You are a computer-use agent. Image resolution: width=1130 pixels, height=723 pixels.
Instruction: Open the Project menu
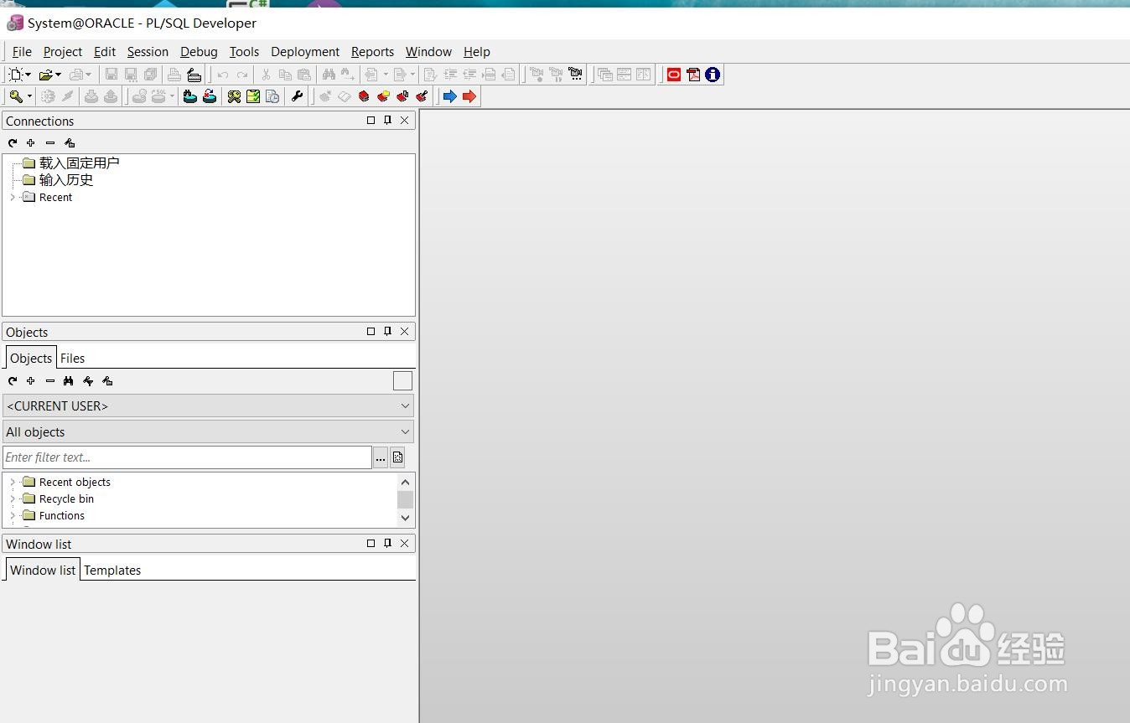point(63,52)
